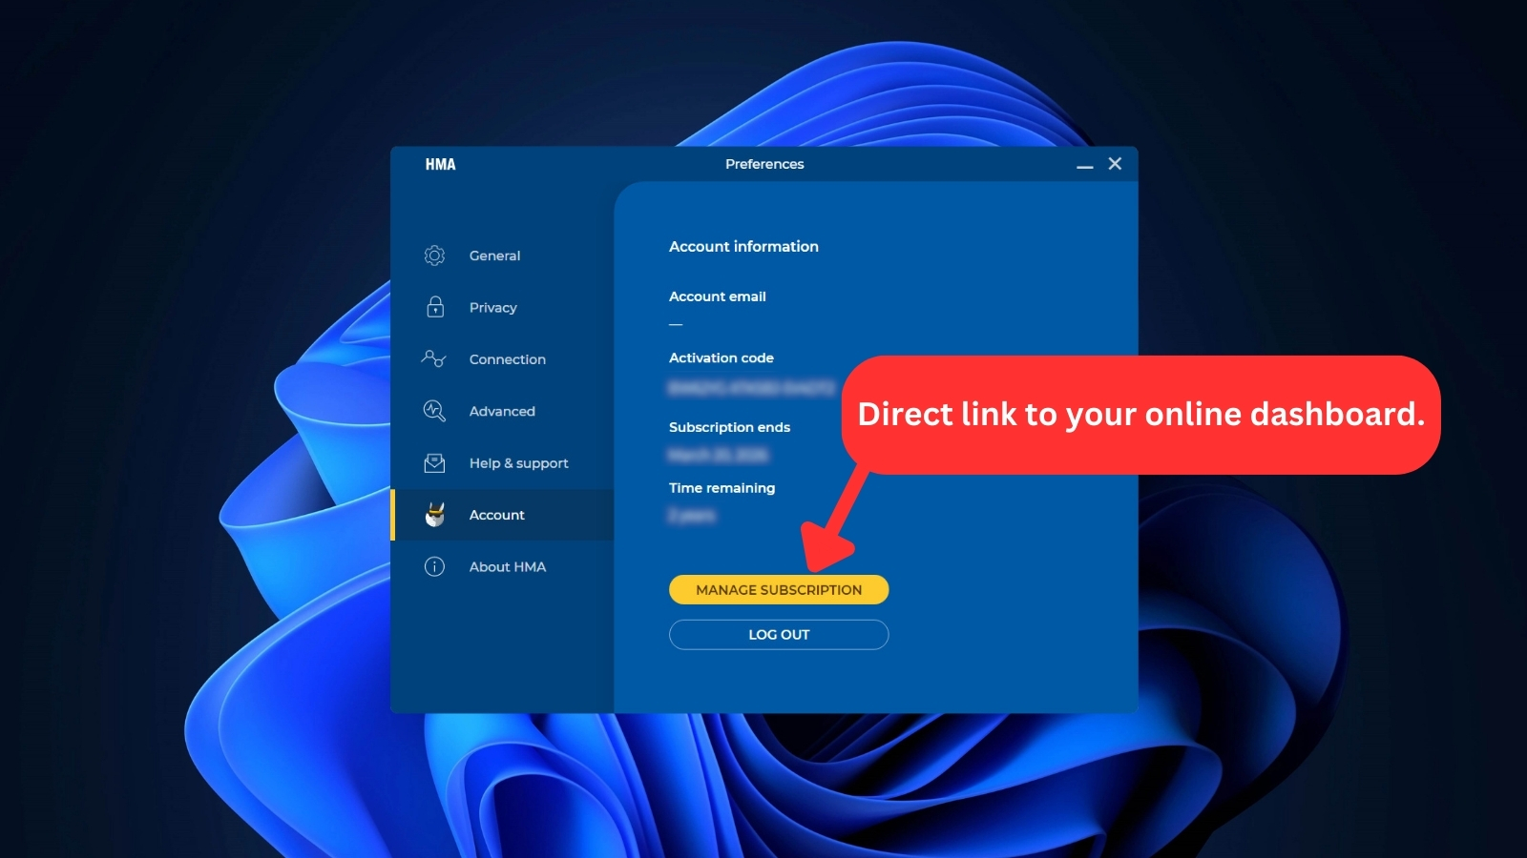Click the Help & support envelope icon
Screen dimensions: 1527x858
click(x=434, y=463)
